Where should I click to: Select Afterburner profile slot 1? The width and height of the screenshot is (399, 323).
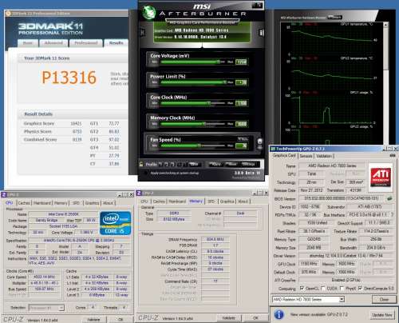(x=160, y=165)
